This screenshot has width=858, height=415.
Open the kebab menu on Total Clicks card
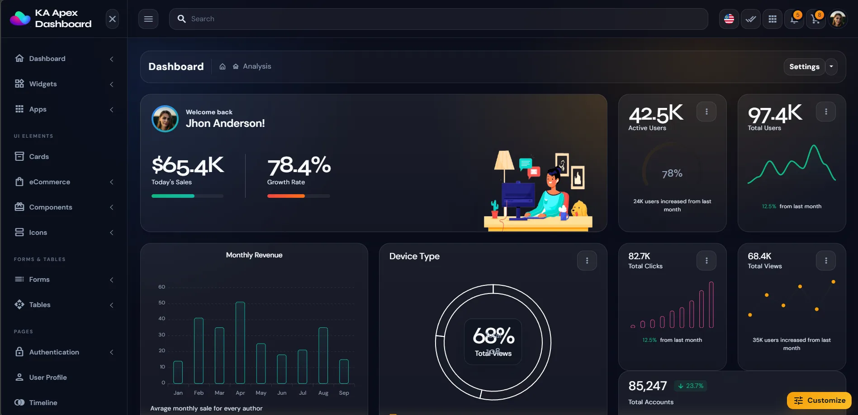coord(706,260)
